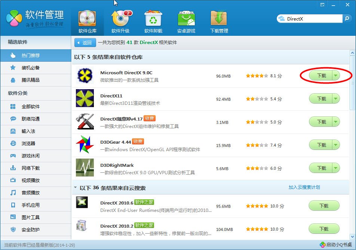Click the DirectX 2010.6 app icon
The image size is (356, 250).
coord(82,202)
